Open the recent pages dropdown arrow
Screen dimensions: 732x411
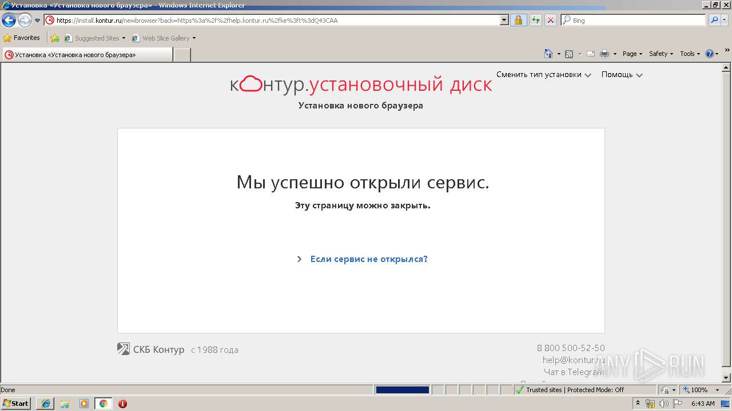pyautogui.click(x=37, y=21)
